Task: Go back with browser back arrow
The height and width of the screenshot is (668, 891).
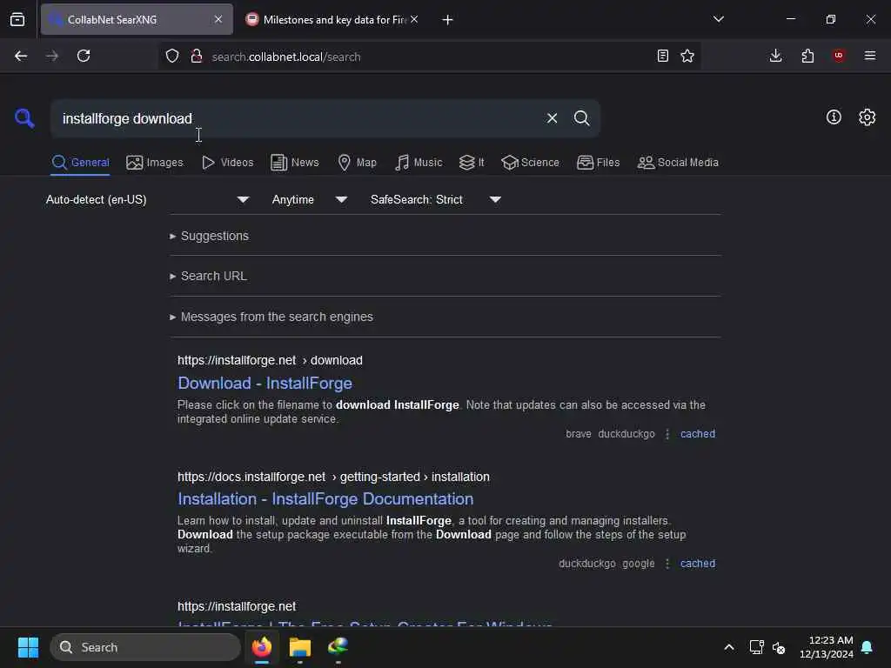Action: [21, 56]
